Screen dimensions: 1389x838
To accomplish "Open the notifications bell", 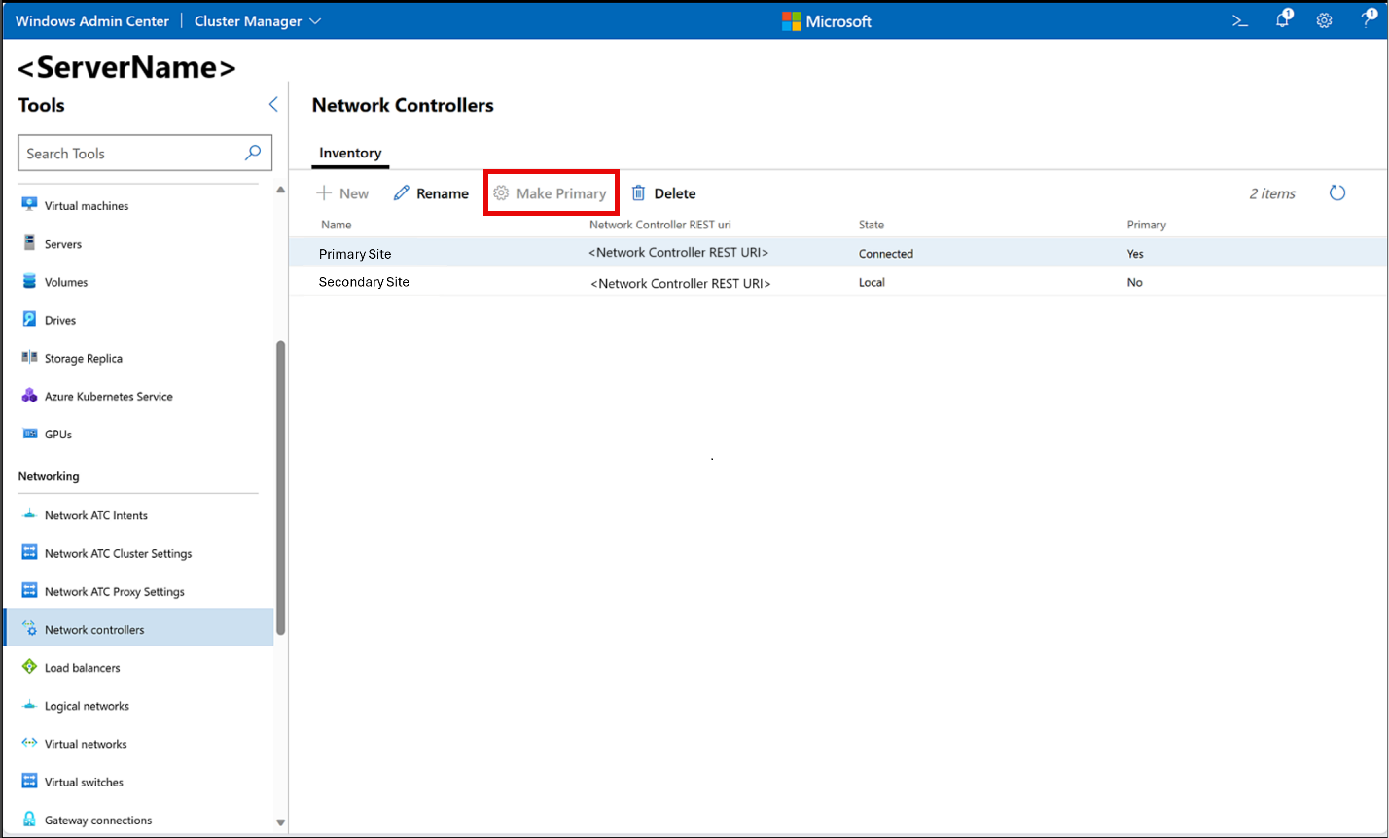I will click(x=1283, y=20).
